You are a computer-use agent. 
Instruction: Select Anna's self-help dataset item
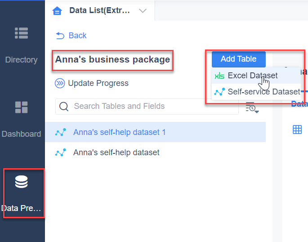tap(156, 152)
